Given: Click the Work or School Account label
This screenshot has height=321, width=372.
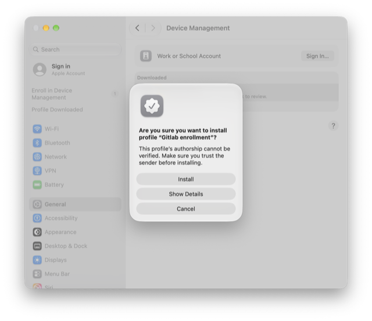Looking at the screenshot, I should coord(189,56).
